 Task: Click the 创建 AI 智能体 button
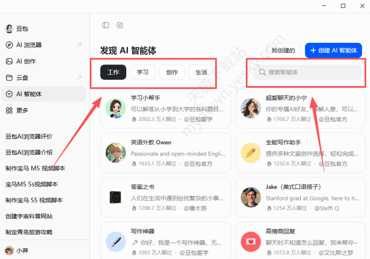(334, 50)
